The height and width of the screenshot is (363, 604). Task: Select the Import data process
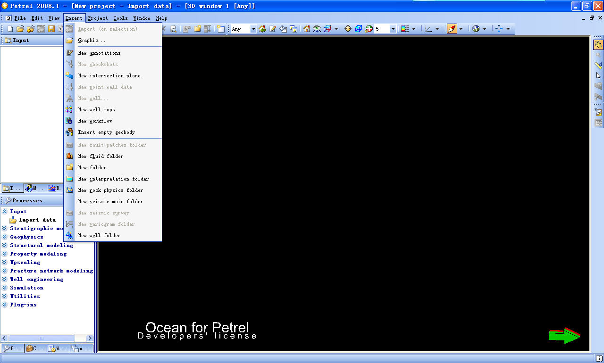[x=37, y=220]
